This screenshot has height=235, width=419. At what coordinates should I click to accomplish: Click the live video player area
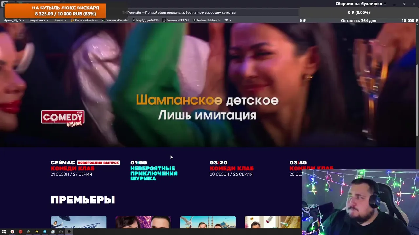point(208,85)
